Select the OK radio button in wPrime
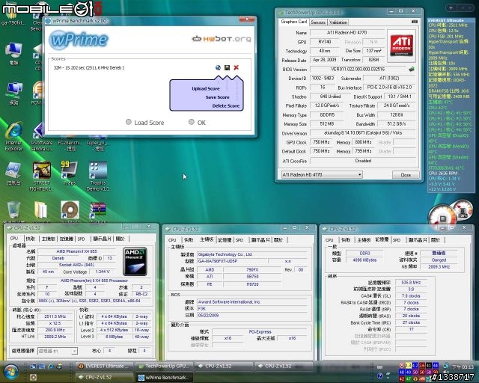This screenshot has height=383, width=479. (192, 122)
